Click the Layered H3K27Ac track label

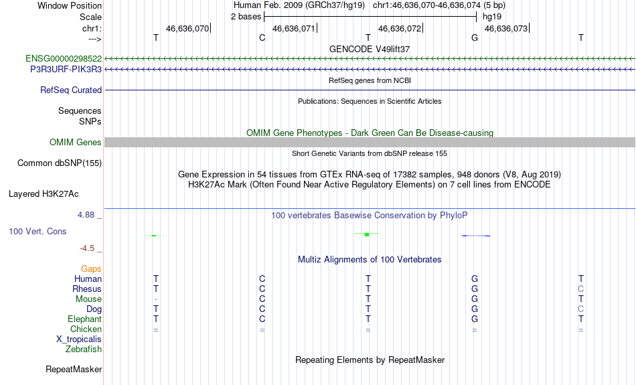44,194
